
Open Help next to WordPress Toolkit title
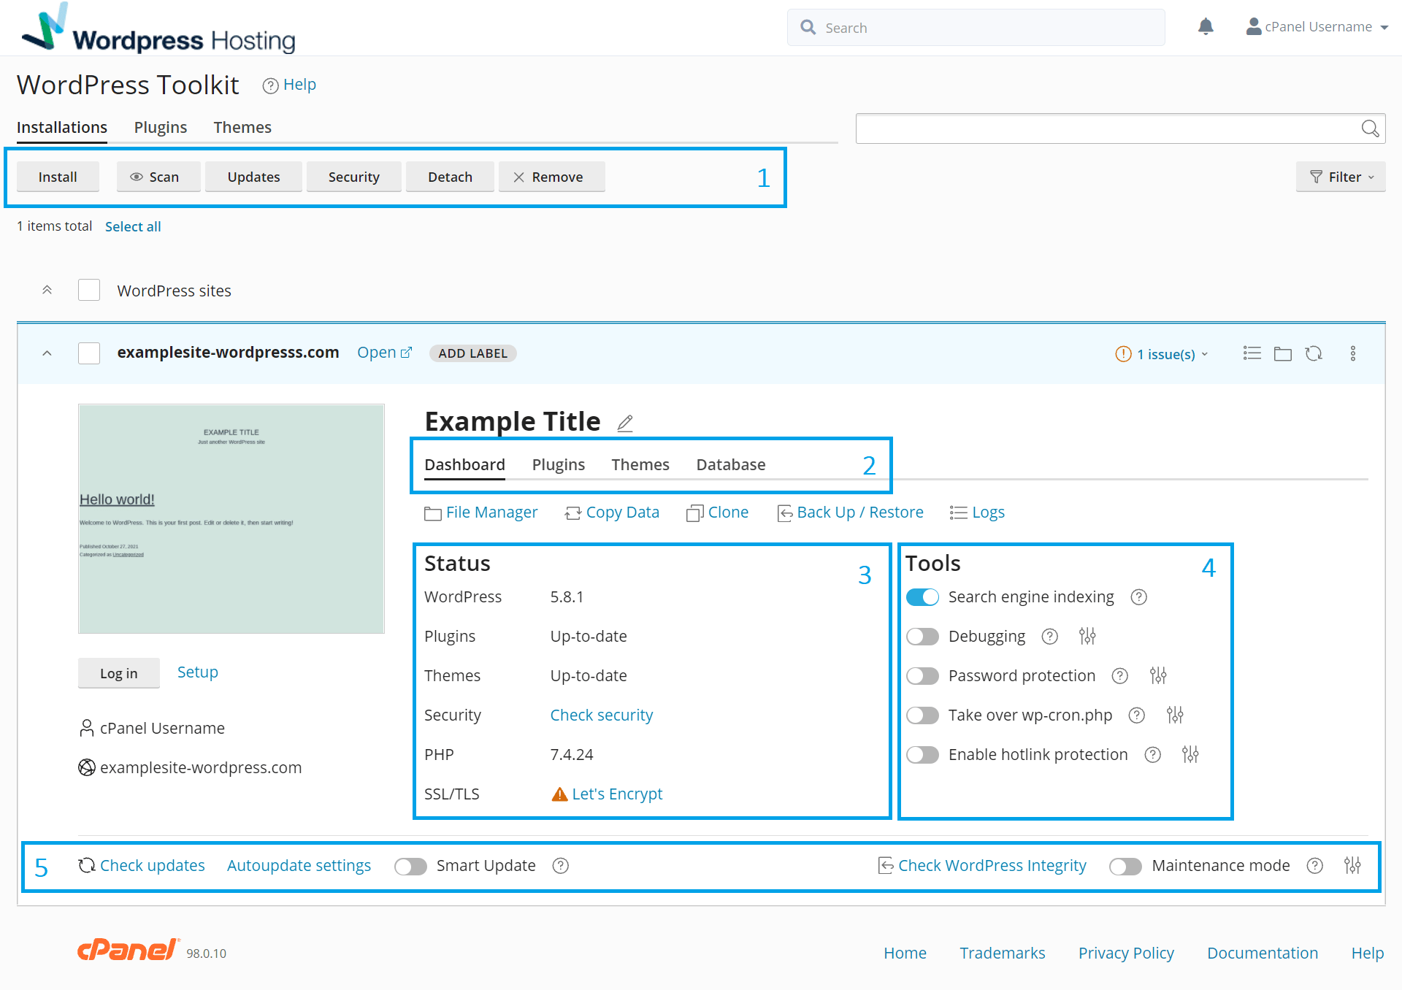coord(290,85)
